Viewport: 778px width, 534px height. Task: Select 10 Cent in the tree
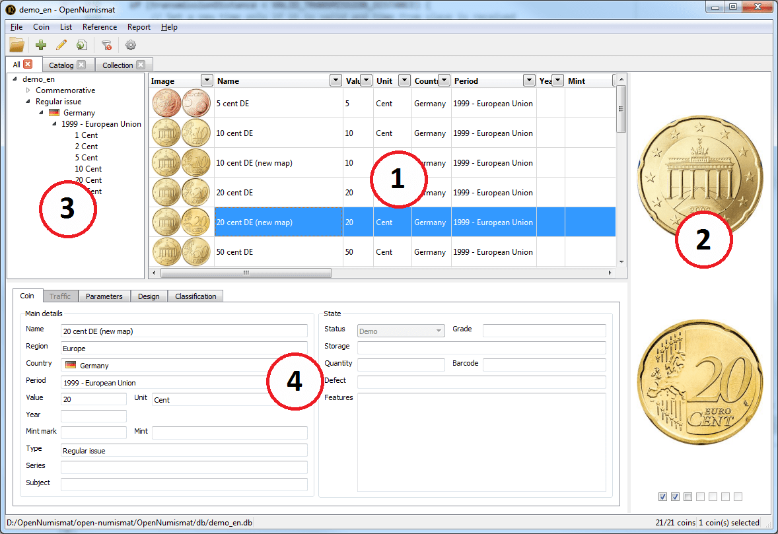[88, 168]
